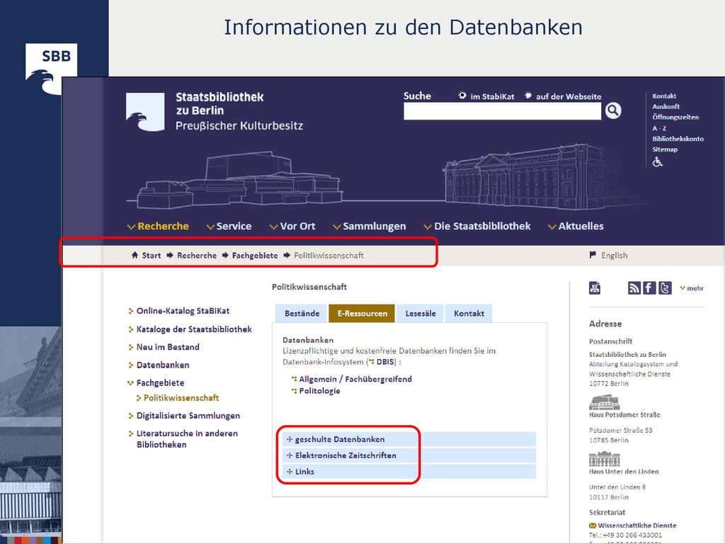
Task: Click the search input field
Action: 502,111
